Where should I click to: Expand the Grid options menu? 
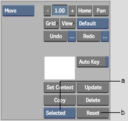point(51,23)
